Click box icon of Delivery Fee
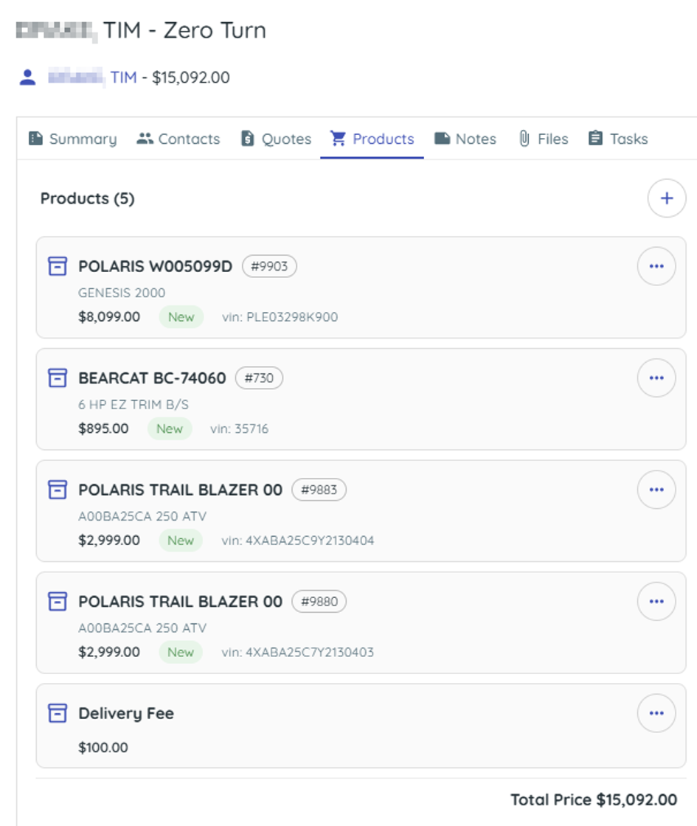 [58, 712]
